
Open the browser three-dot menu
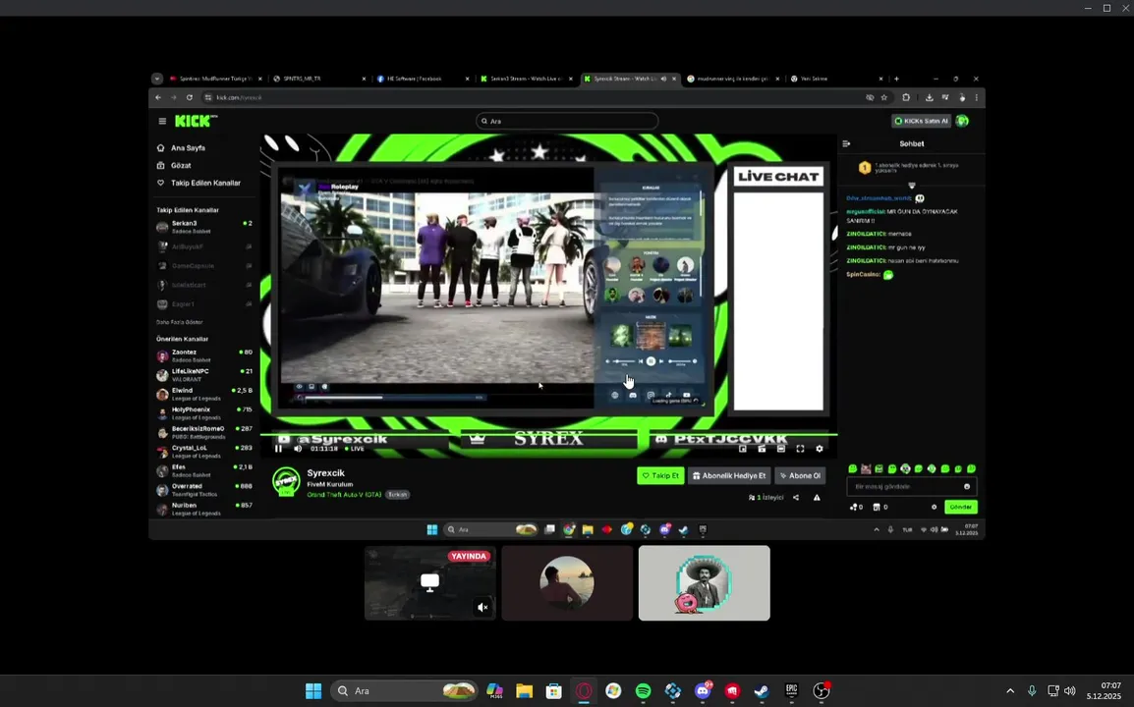pos(977,97)
